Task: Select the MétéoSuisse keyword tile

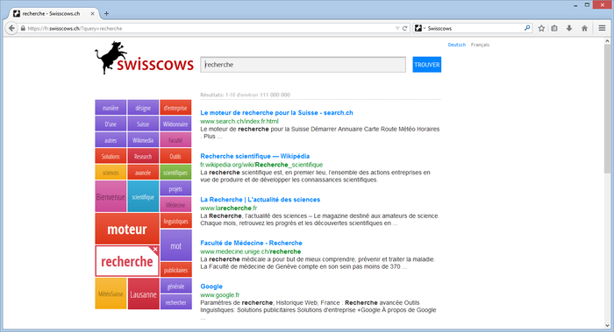Action: coord(111,293)
